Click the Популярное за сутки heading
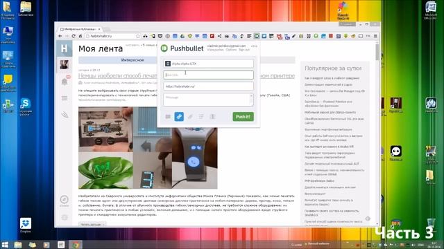The width and height of the screenshot is (444, 249). click(x=333, y=68)
